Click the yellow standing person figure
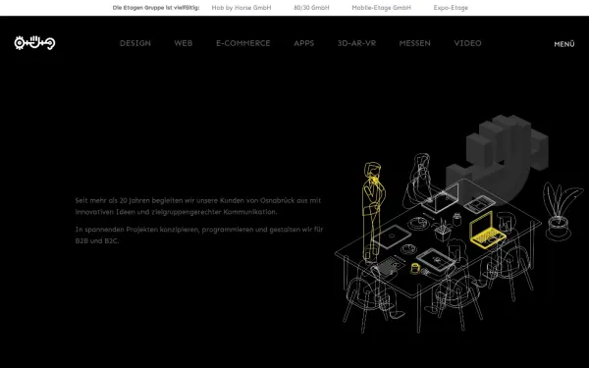This screenshot has width=589, height=368. coord(373,212)
